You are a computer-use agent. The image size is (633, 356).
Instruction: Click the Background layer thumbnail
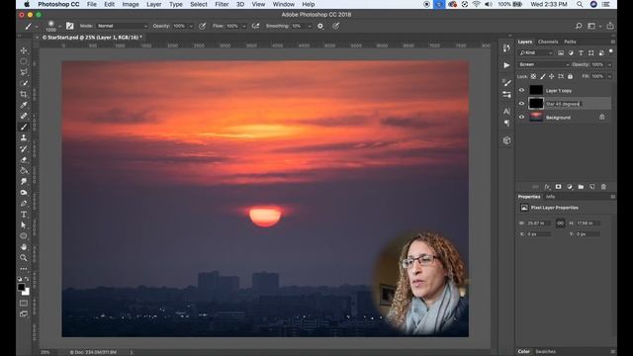536,117
